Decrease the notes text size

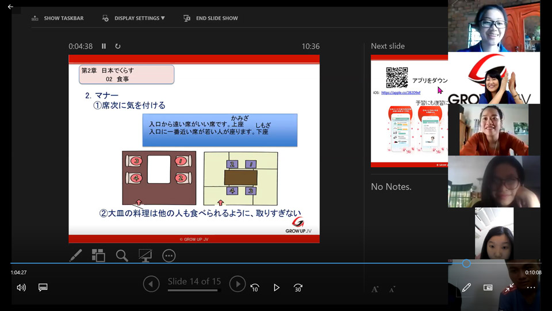coord(392,290)
